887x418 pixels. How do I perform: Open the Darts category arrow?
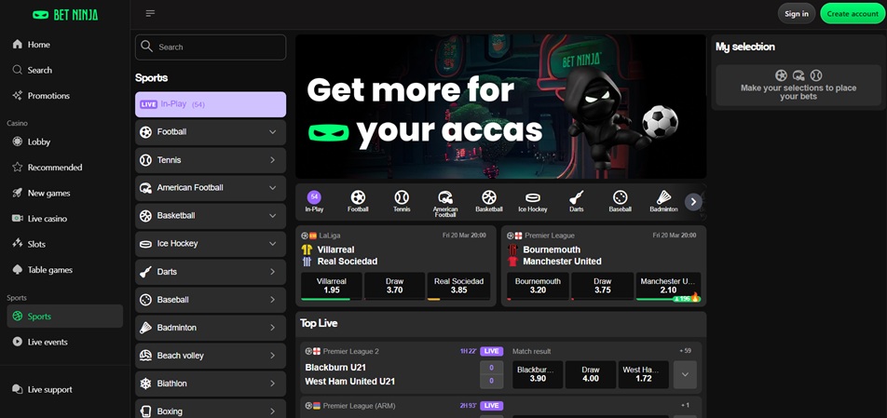click(273, 272)
